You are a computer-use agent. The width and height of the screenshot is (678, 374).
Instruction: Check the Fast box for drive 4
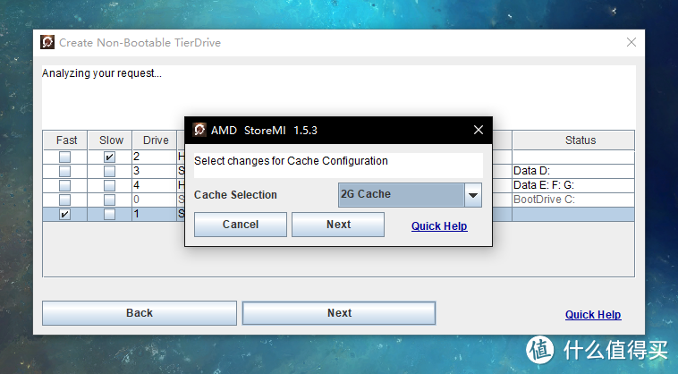point(65,185)
